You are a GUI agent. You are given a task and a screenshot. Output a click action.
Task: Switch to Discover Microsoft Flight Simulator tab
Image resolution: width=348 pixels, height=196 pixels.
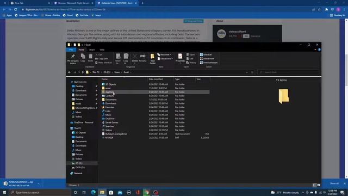[73, 3]
